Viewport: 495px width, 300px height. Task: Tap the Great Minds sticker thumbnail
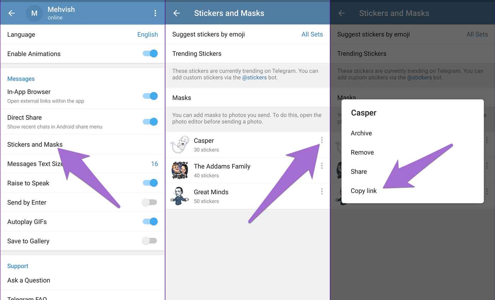pyautogui.click(x=180, y=196)
